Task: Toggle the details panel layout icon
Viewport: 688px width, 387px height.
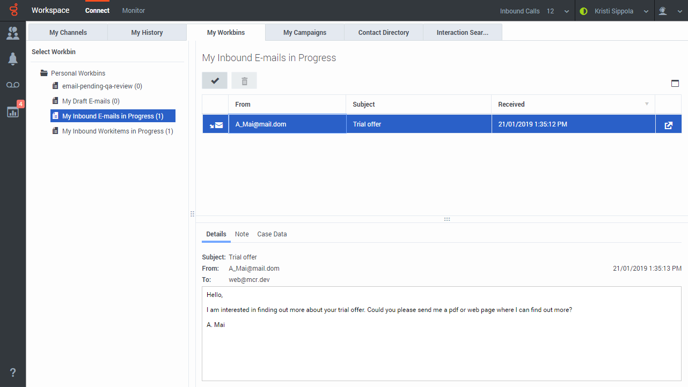Action: [675, 83]
